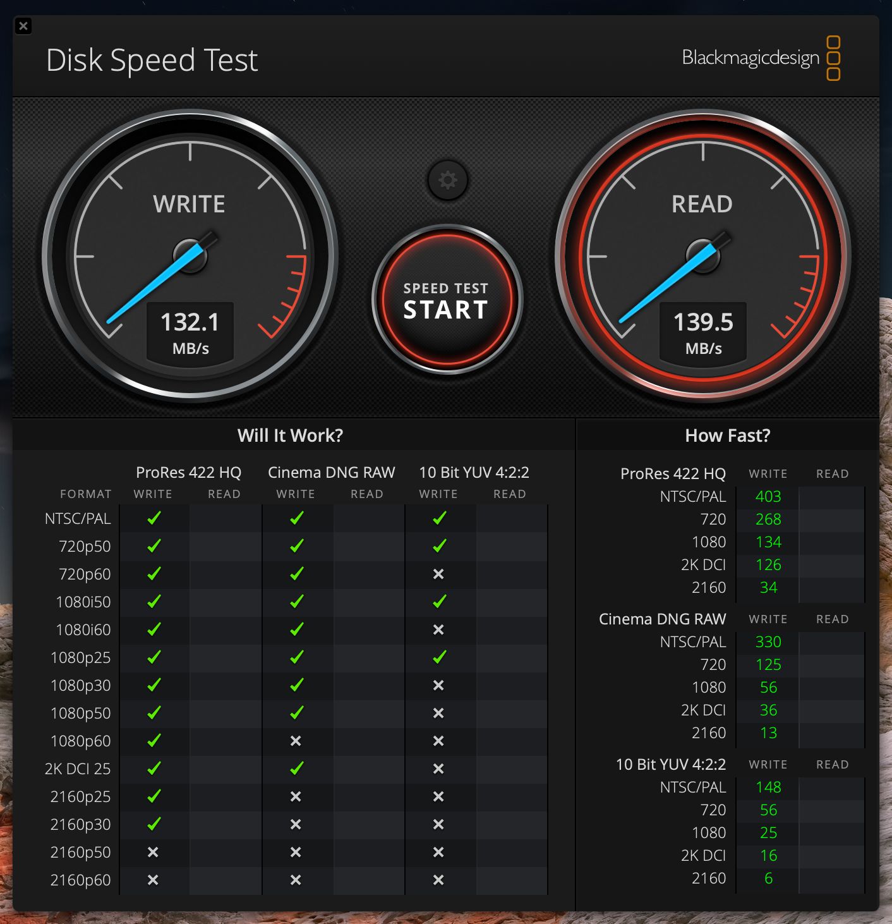This screenshot has height=924, width=892.
Task: Click Cinema DNG RAW write checkmark for 2K DCI 25
Action: click(x=296, y=769)
